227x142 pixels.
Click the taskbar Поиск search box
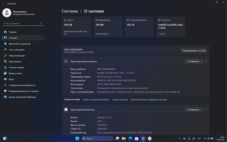pyautogui.click(x=97, y=139)
